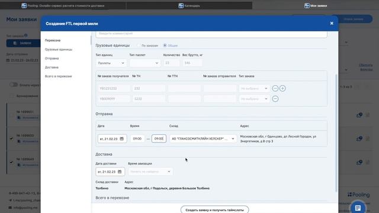Click the delivery date field вт, 21.02.23
The height and width of the screenshot is (213, 379).
pos(110,172)
